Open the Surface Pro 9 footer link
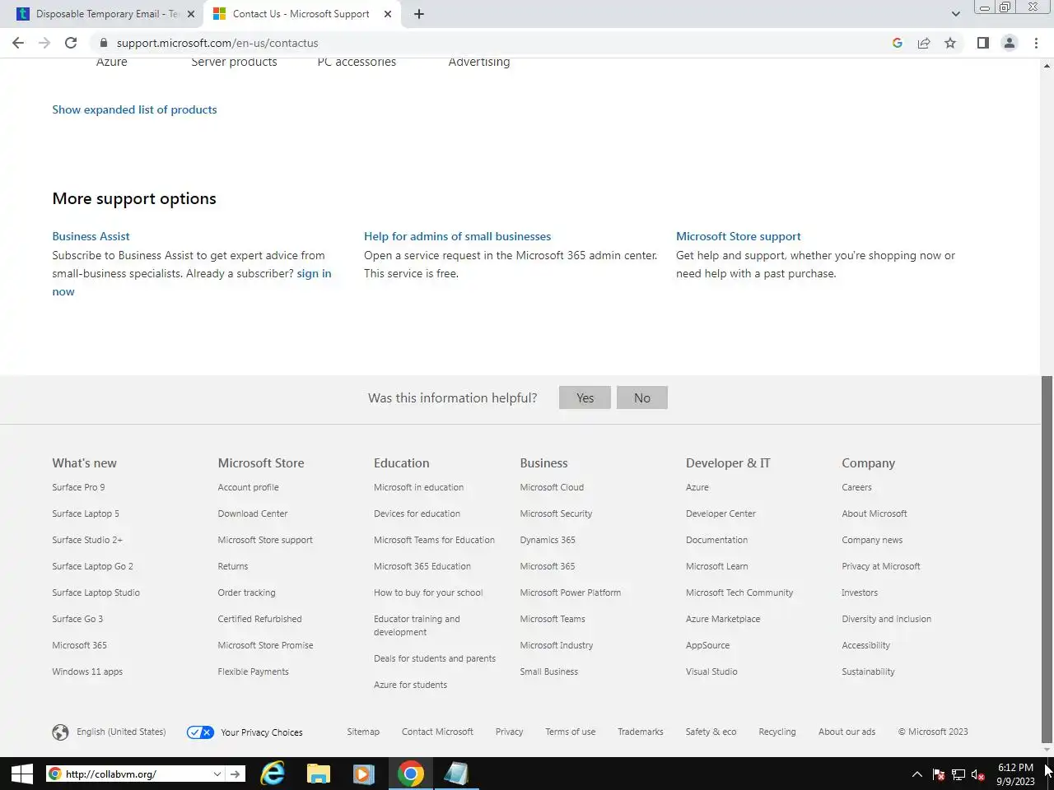Screen dimensions: 1054x790 pos(78,487)
